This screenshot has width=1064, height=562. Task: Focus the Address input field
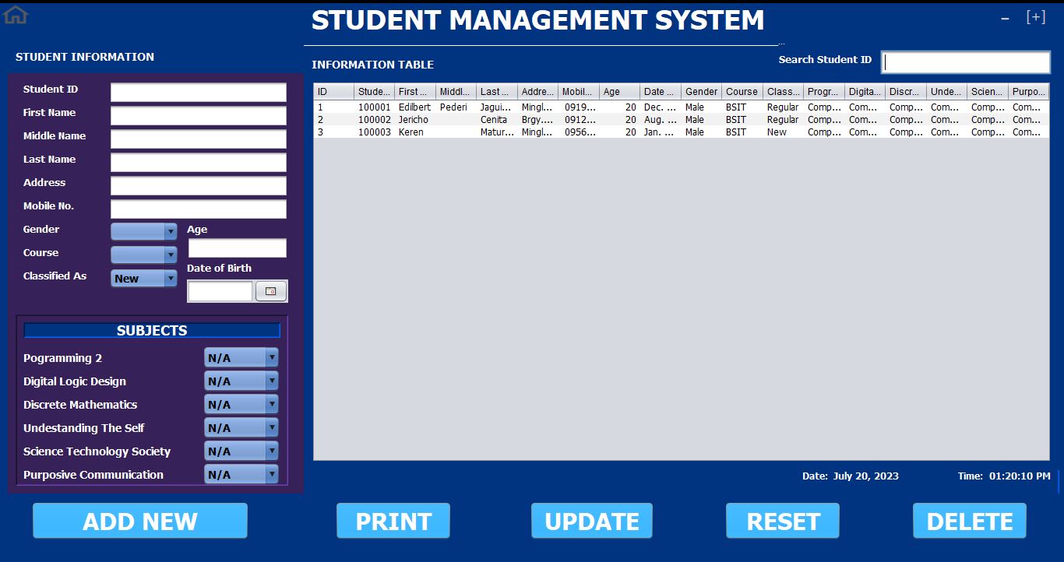[199, 186]
